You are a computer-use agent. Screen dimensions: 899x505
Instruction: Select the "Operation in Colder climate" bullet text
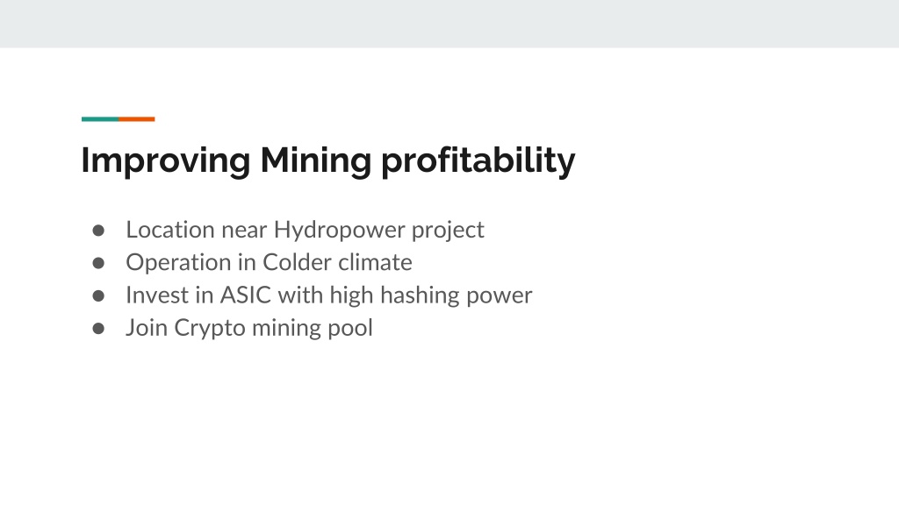click(x=269, y=262)
